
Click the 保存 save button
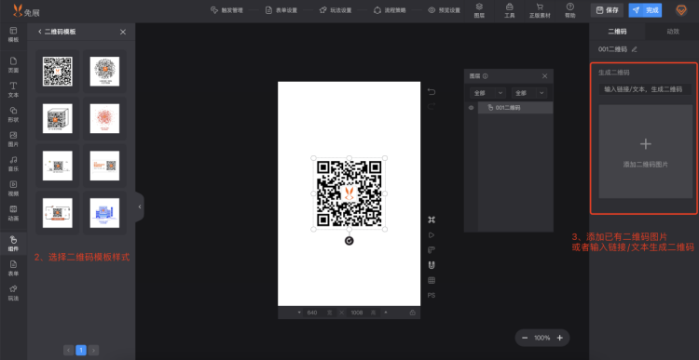(607, 10)
